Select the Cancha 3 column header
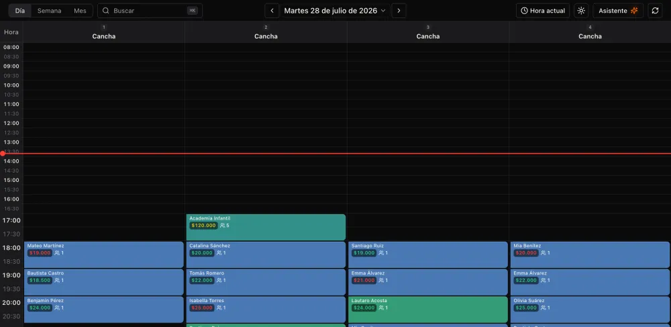671x327 pixels. [x=428, y=32]
